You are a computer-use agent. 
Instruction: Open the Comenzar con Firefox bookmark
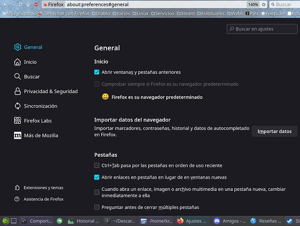64,14
